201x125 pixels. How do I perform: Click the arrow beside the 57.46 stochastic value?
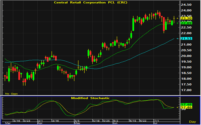(x=177, y=107)
